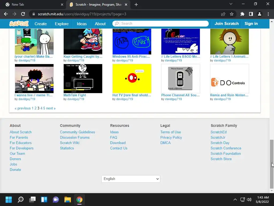Screen dimensions: 274x206
Task: Open Windows taskbar search
Action: (20, 200)
